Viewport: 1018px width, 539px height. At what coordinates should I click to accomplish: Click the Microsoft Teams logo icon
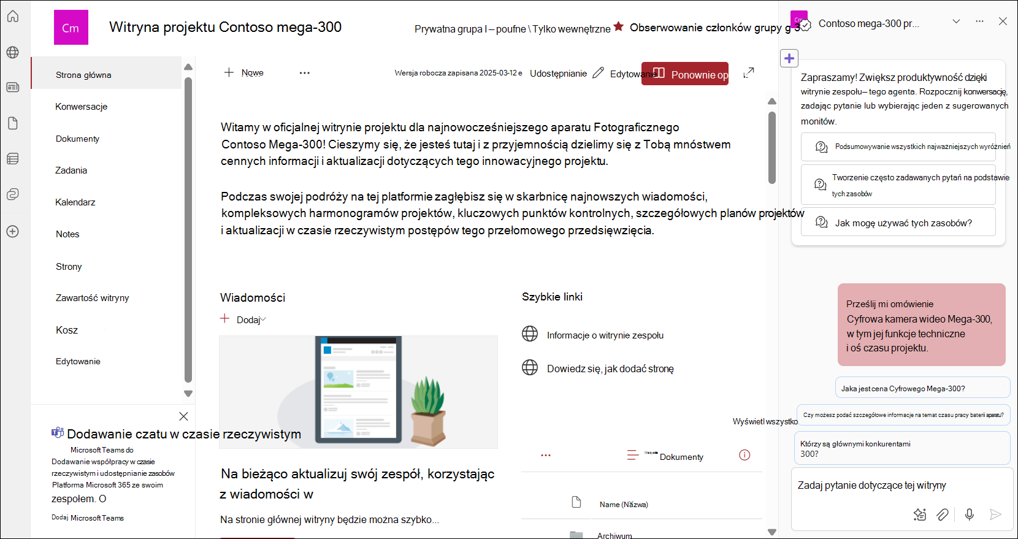(58, 433)
